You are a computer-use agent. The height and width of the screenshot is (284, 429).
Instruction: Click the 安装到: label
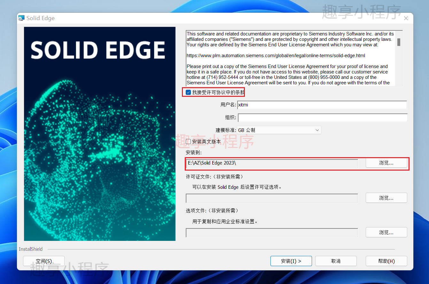[194, 152]
